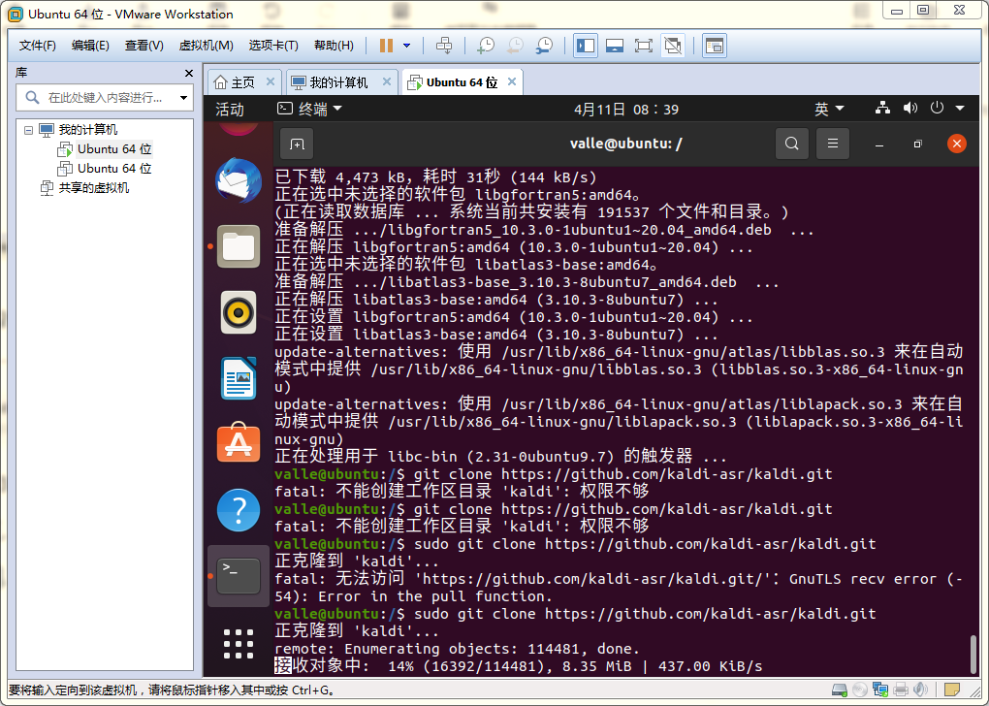989x706 pixels.
Task: Click the volume speaker icon in Ubuntu top bar
Action: click(910, 108)
